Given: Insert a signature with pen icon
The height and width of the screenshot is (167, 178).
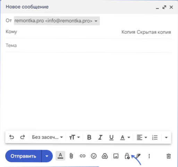Looking at the screenshot, I should 138,156.
